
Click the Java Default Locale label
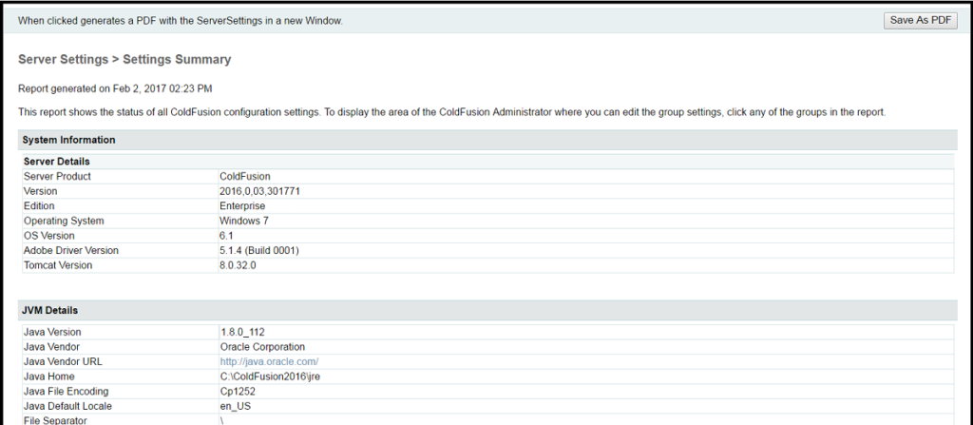tap(68, 406)
